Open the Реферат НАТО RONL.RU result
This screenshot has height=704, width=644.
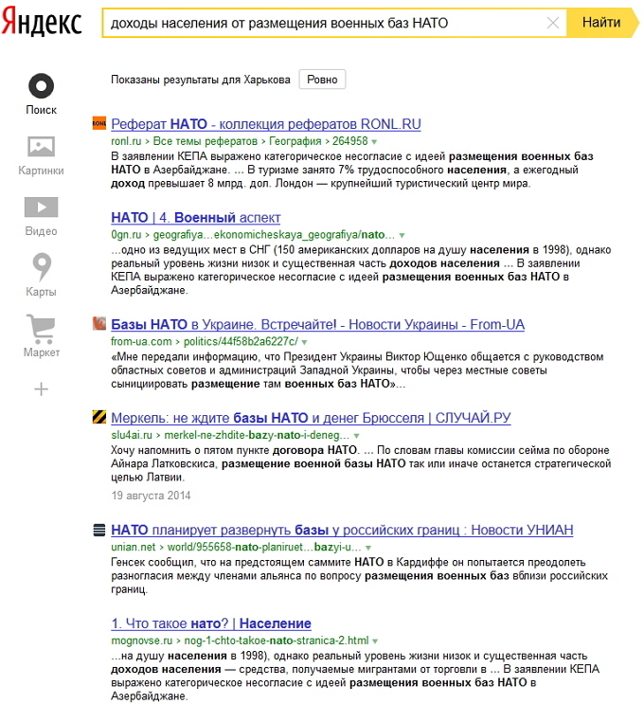coord(266,124)
